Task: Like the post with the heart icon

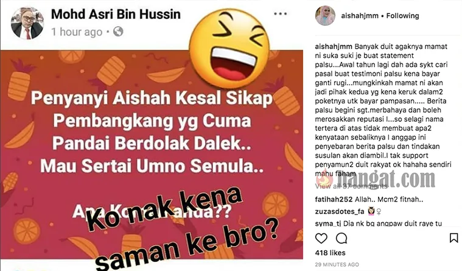Action: [321, 238]
